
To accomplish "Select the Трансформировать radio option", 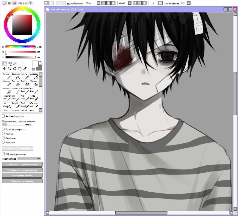I will pyautogui.click(x=3, y=129).
